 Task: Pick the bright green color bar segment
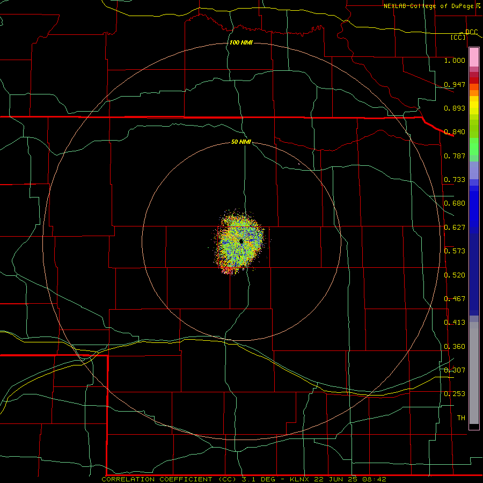(x=474, y=147)
